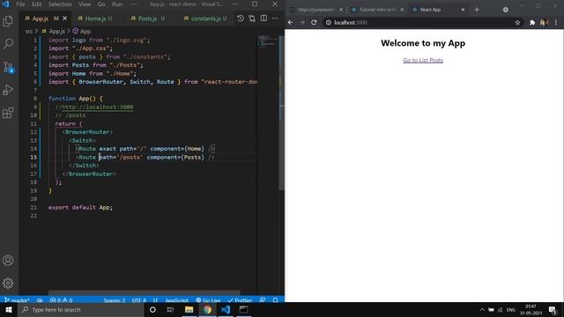Image resolution: width=564 pixels, height=317 pixels.
Task: Click the editor vertical scrollbar
Action: point(282,112)
